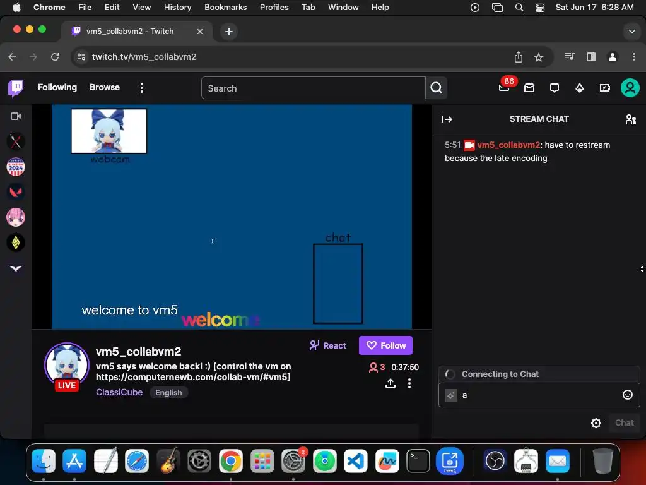Open Terminal from the Dock
Image resolution: width=646 pixels, height=485 pixels.
click(418, 460)
